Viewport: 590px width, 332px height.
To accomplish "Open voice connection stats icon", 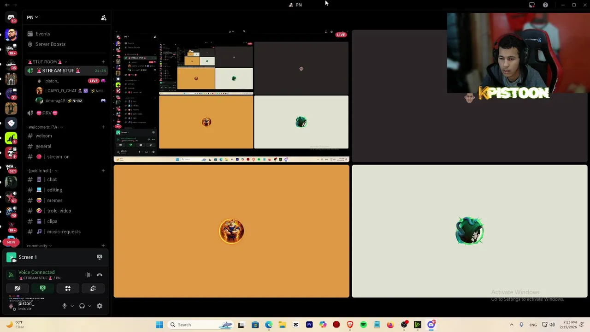I will click(11, 275).
